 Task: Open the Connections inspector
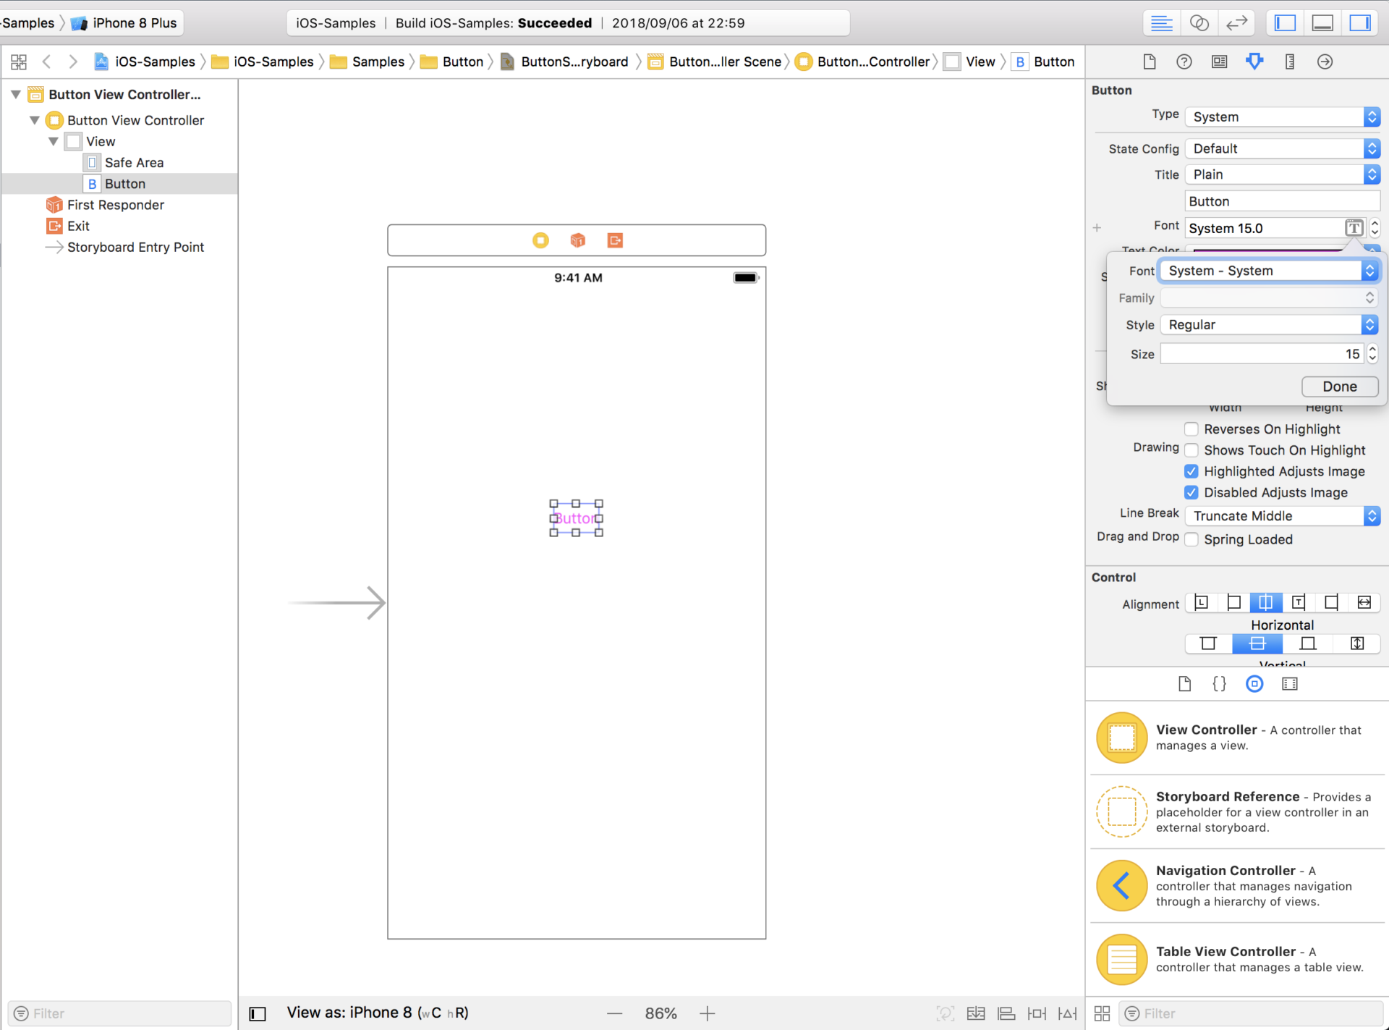tap(1325, 62)
